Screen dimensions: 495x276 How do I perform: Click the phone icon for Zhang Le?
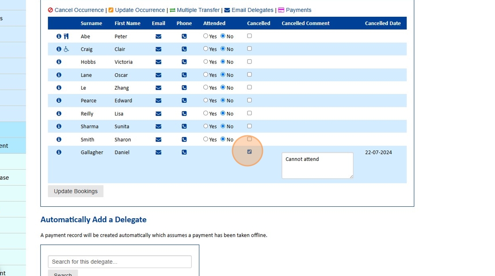pos(184,88)
